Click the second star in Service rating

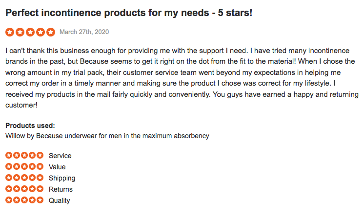pos(17,156)
